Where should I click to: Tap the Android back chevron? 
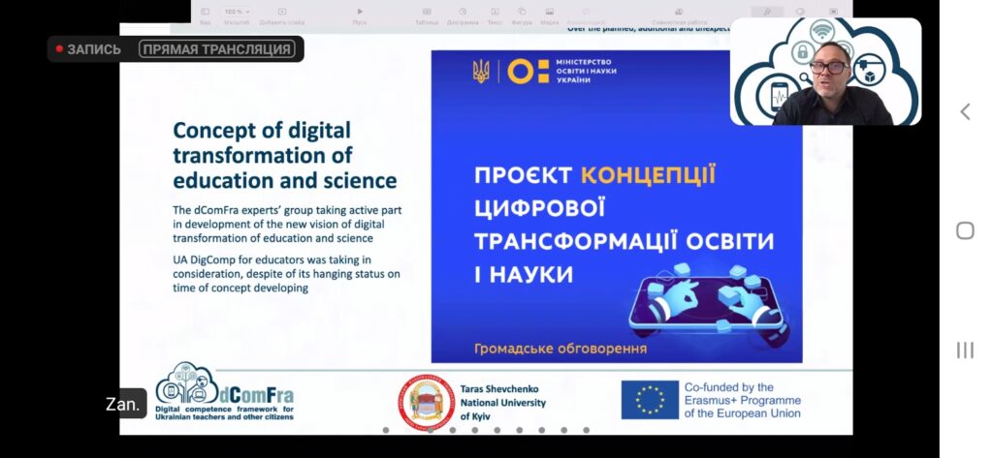pyautogui.click(x=965, y=111)
